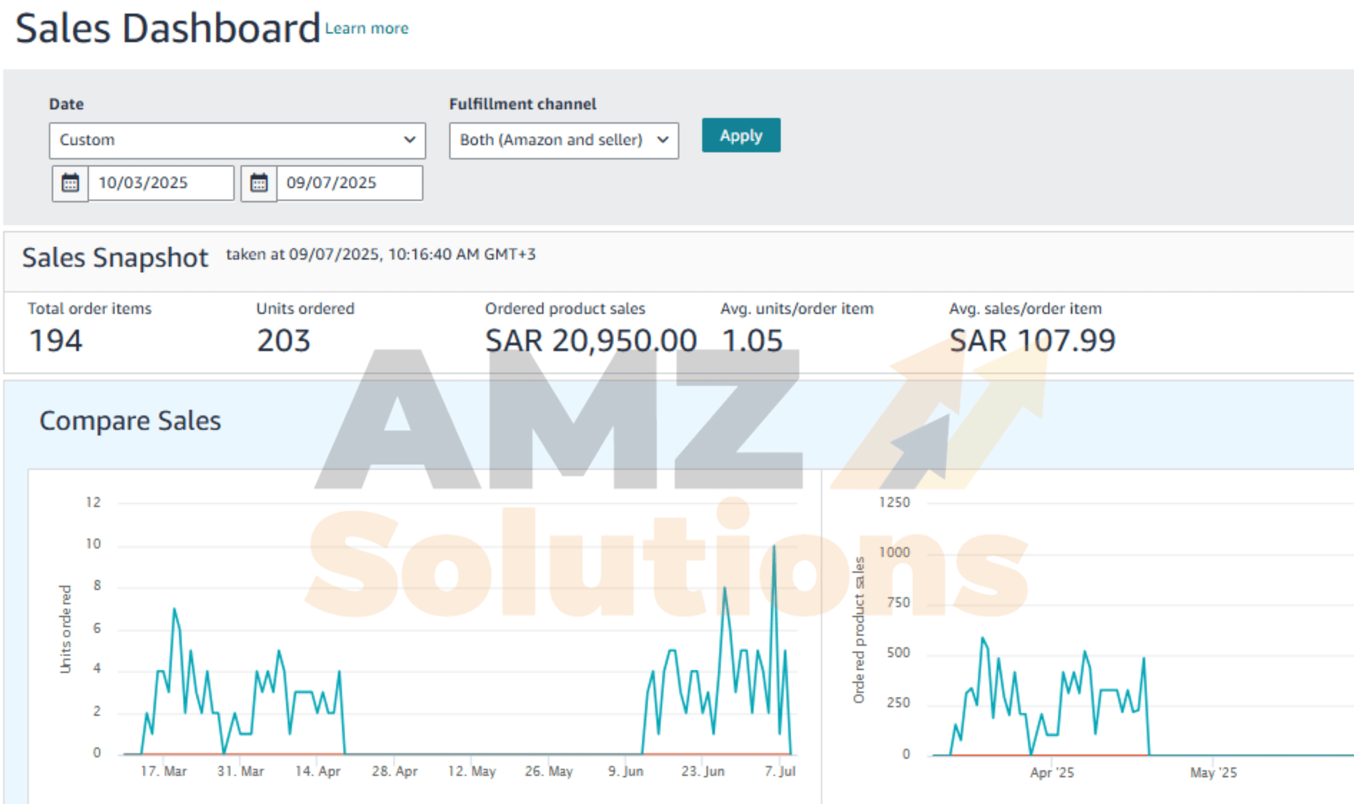Click the start date field 10/03/2025
The height and width of the screenshot is (804, 1354).
click(x=161, y=183)
